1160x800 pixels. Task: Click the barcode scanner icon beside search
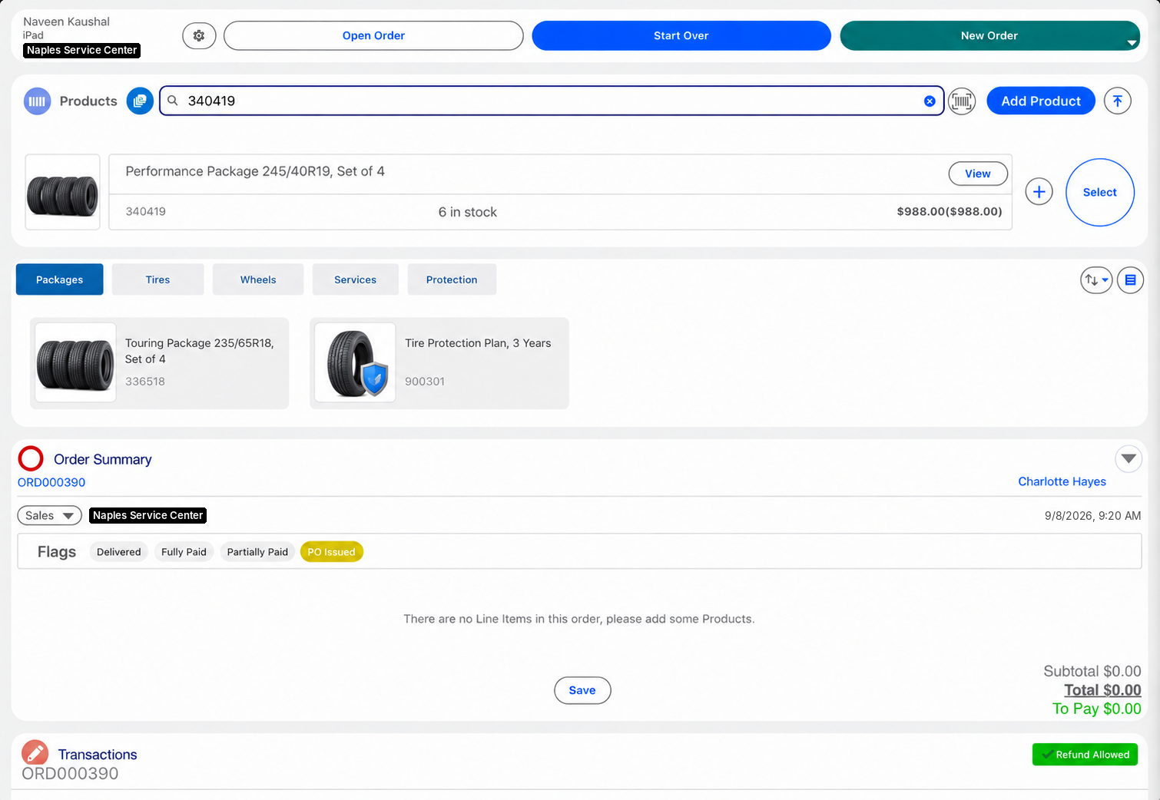click(x=962, y=101)
